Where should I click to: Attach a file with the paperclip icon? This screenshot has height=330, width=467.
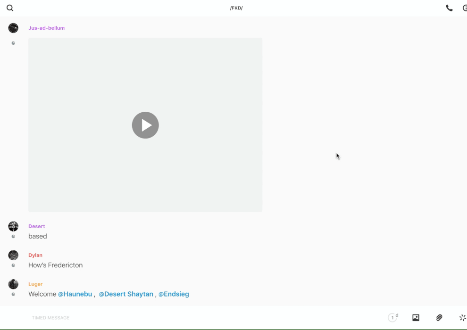pos(439,318)
